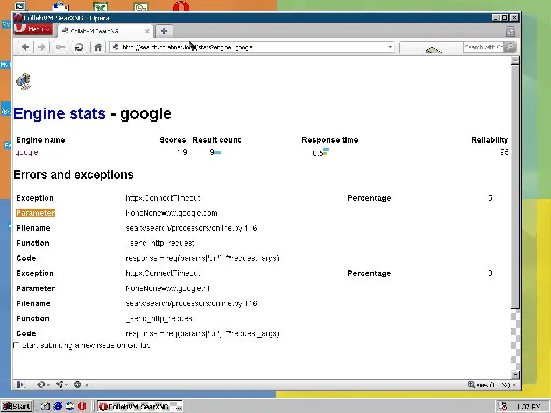Close the CollabVM SearXNG tab
This screenshot has height=413, width=551.
(147, 31)
